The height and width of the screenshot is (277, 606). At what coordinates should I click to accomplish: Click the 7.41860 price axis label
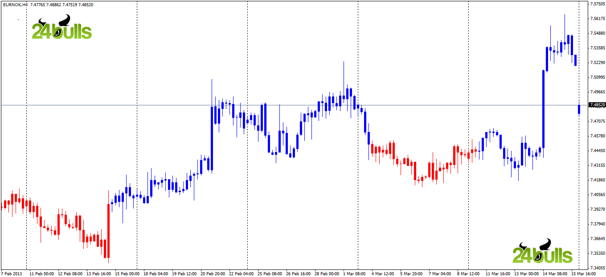[598, 180]
